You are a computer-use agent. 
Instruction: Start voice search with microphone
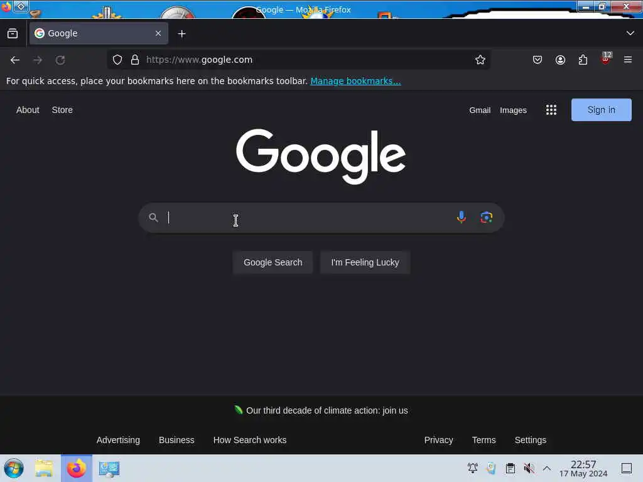pos(462,217)
